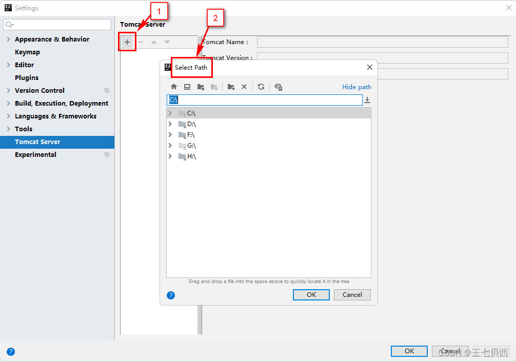
Task: Create new folder icon in Select Path
Action: pos(231,87)
